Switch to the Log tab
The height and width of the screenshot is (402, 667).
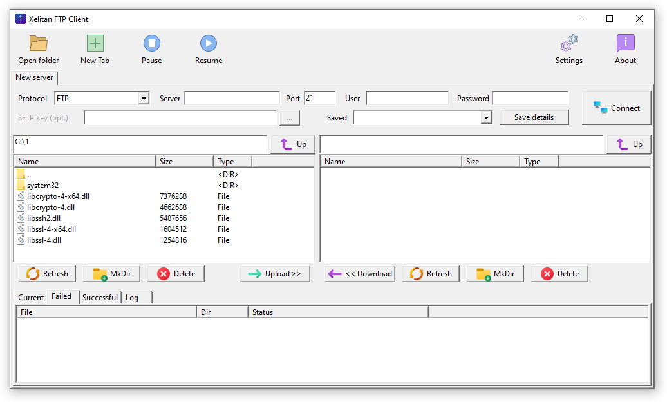[136, 297]
